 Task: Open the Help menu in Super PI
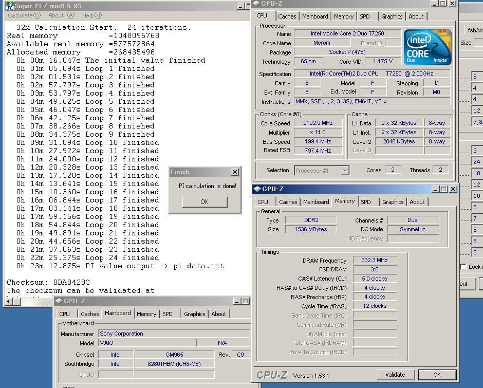pyautogui.click(x=92, y=15)
